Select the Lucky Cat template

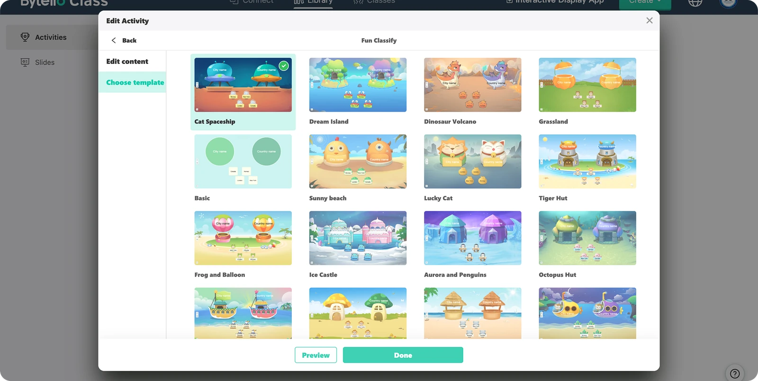point(472,161)
